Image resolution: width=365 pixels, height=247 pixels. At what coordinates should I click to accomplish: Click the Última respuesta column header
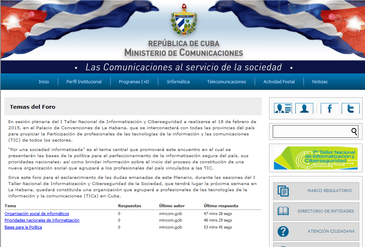click(x=221, y=206)
